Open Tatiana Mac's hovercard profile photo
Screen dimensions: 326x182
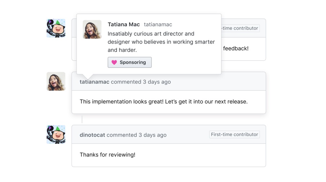click(x=92, y=29)
